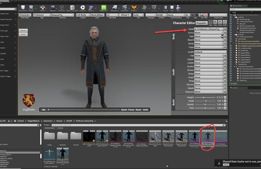Click the MP4 red record icon

[206, 15]
